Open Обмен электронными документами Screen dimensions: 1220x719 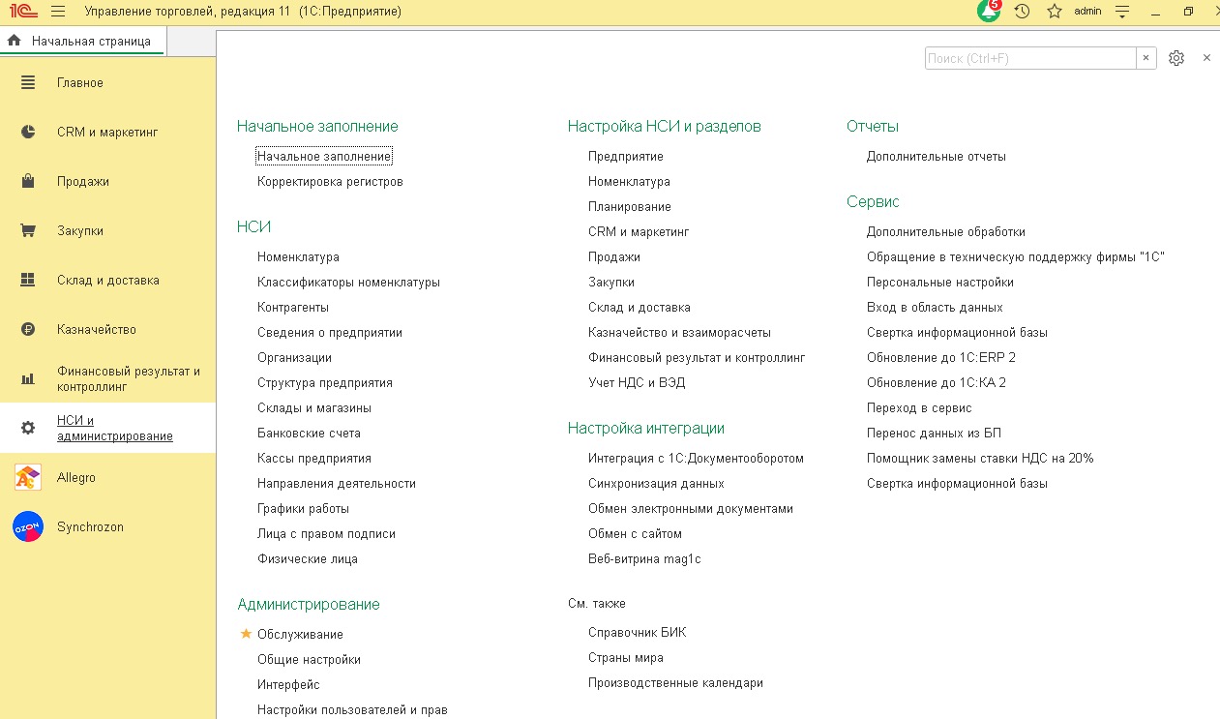click(x=691, y=508)
